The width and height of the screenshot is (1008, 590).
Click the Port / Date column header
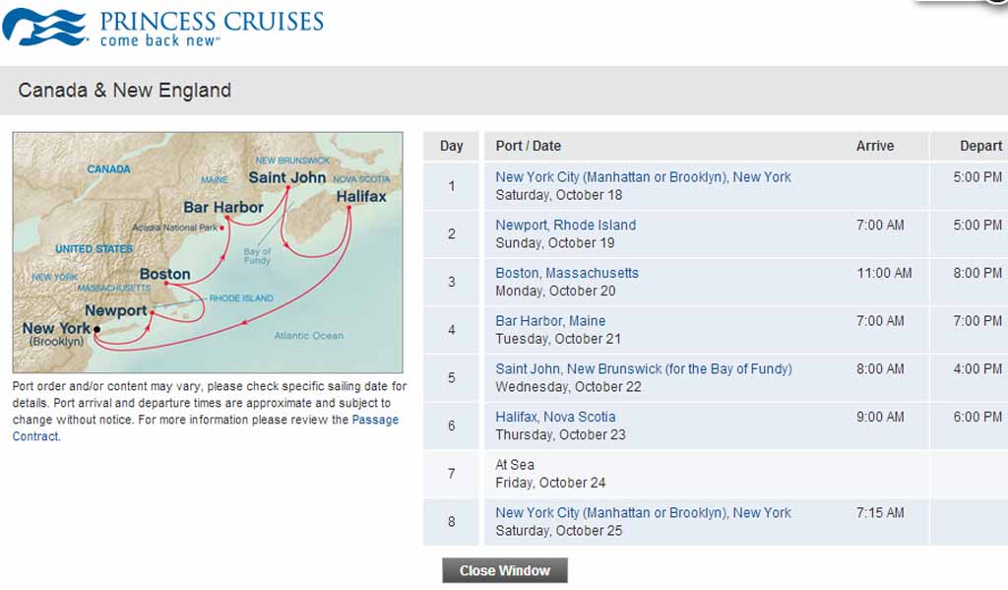529,146
